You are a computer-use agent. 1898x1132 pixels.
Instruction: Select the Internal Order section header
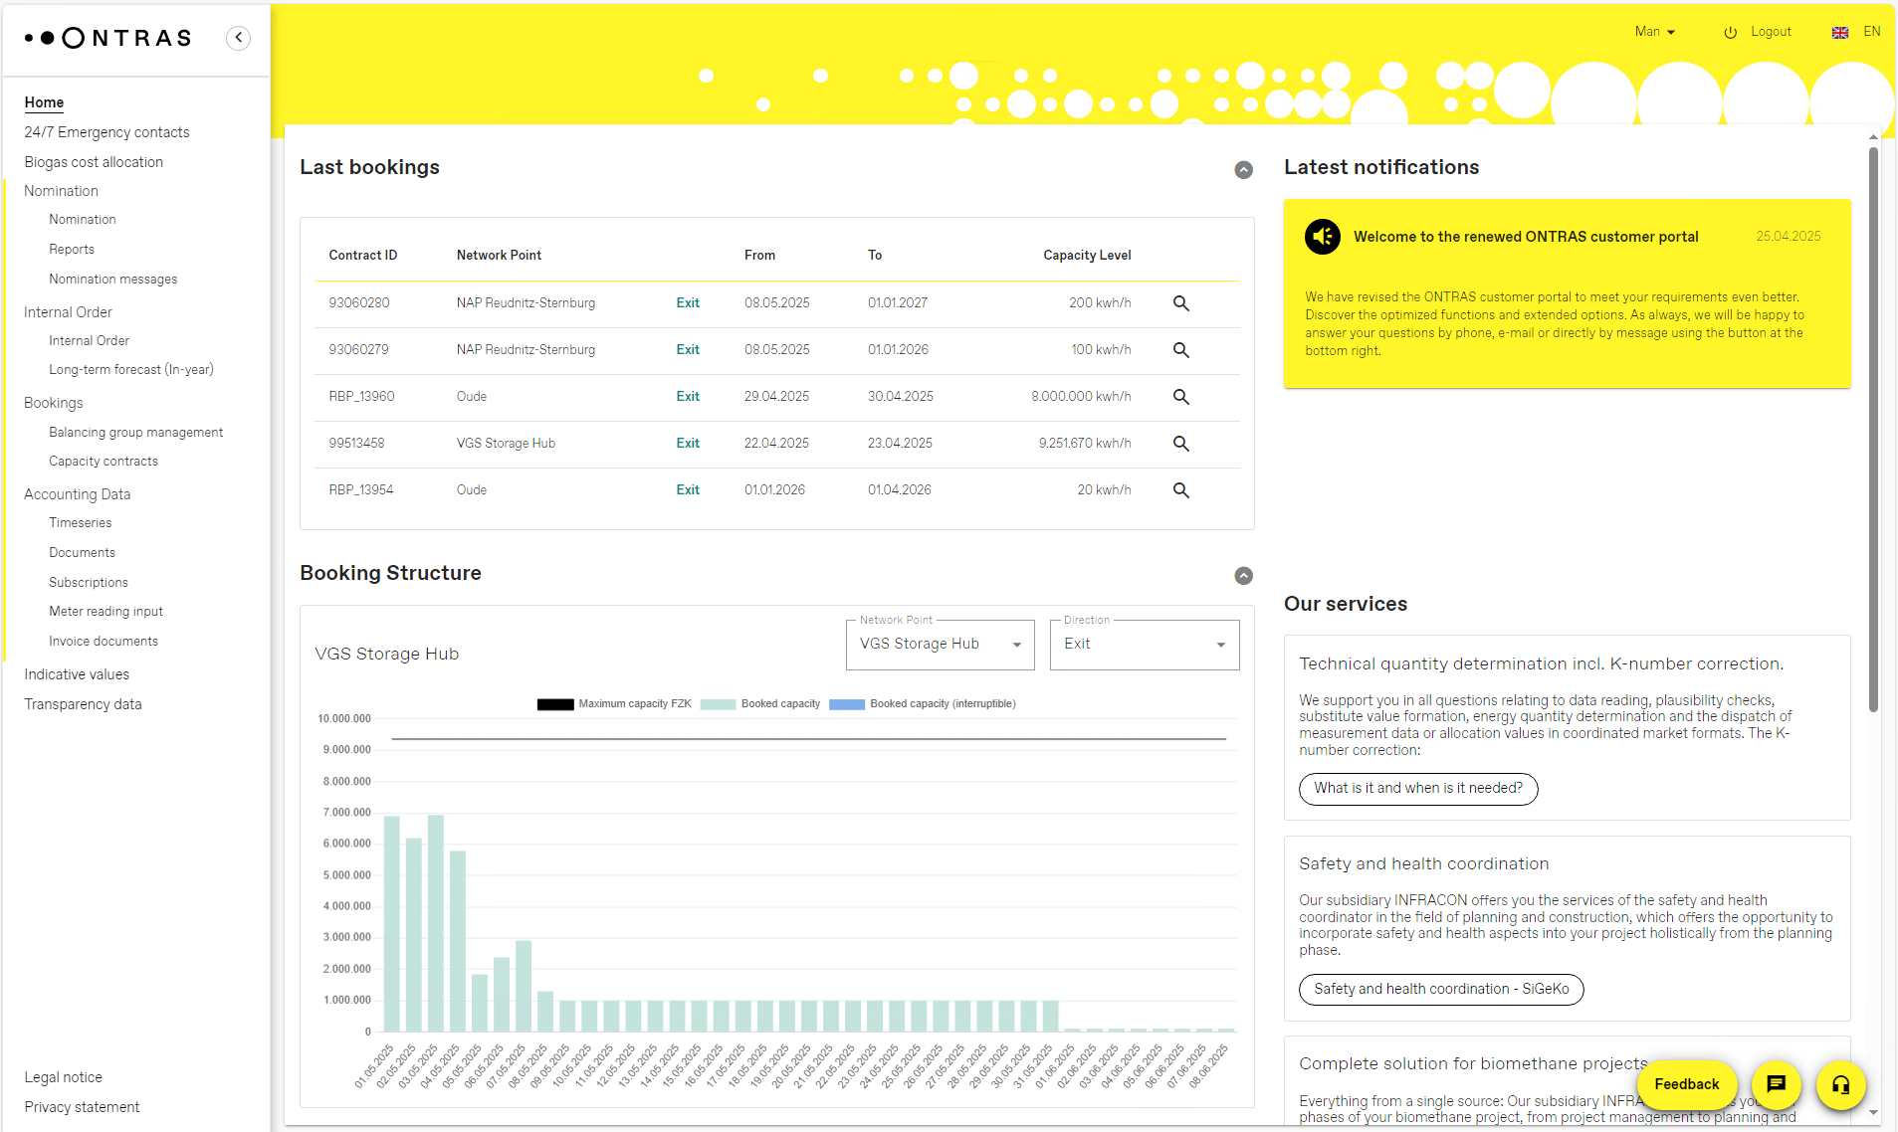point(68,312)
